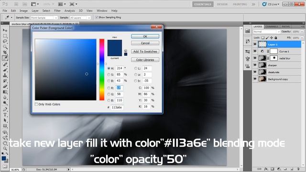Open the Arrange Documents dropdown
The image size is (306, 172).
tap(62, 4)
